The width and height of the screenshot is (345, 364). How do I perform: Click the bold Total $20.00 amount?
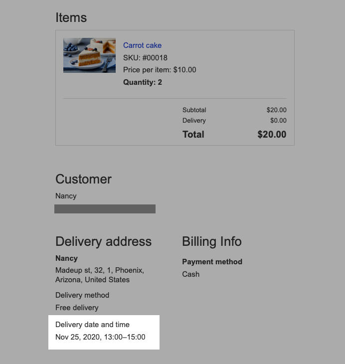click(x=272, y=135)
